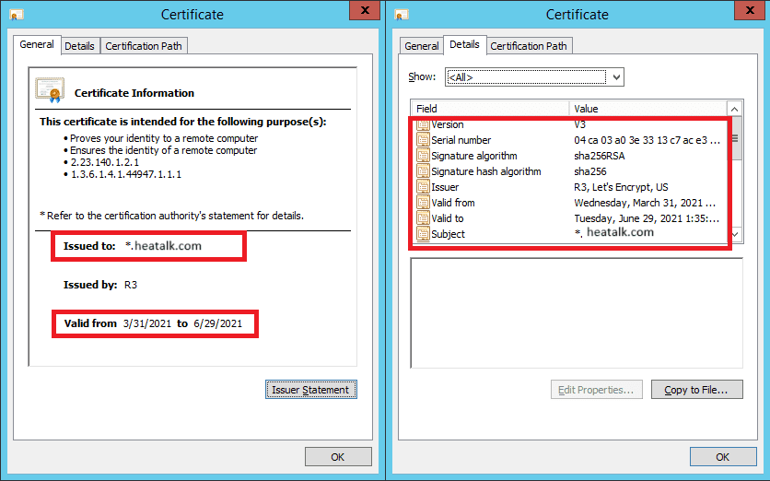Close the right Certificate window
This screenshot has height=481, width=770.
coord(750,10)
